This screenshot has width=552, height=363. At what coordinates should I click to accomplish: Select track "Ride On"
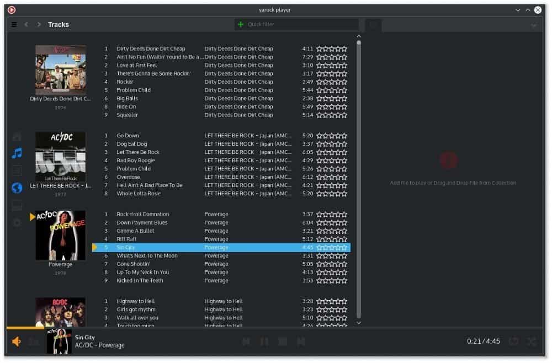[x=126, y=106]
